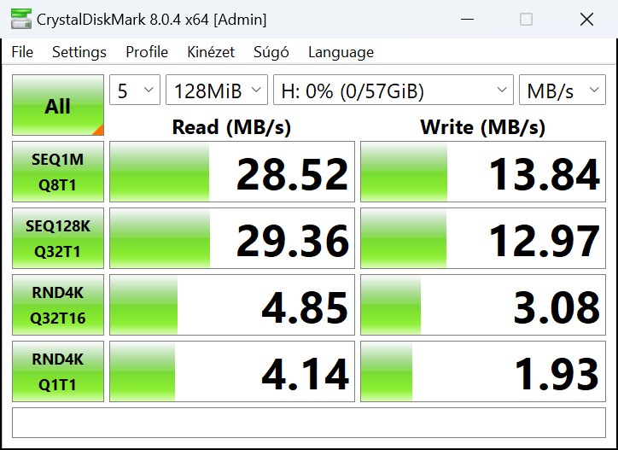Screen dimensions: 618x450
Task: Open the Profile menu
Action: 147,52
